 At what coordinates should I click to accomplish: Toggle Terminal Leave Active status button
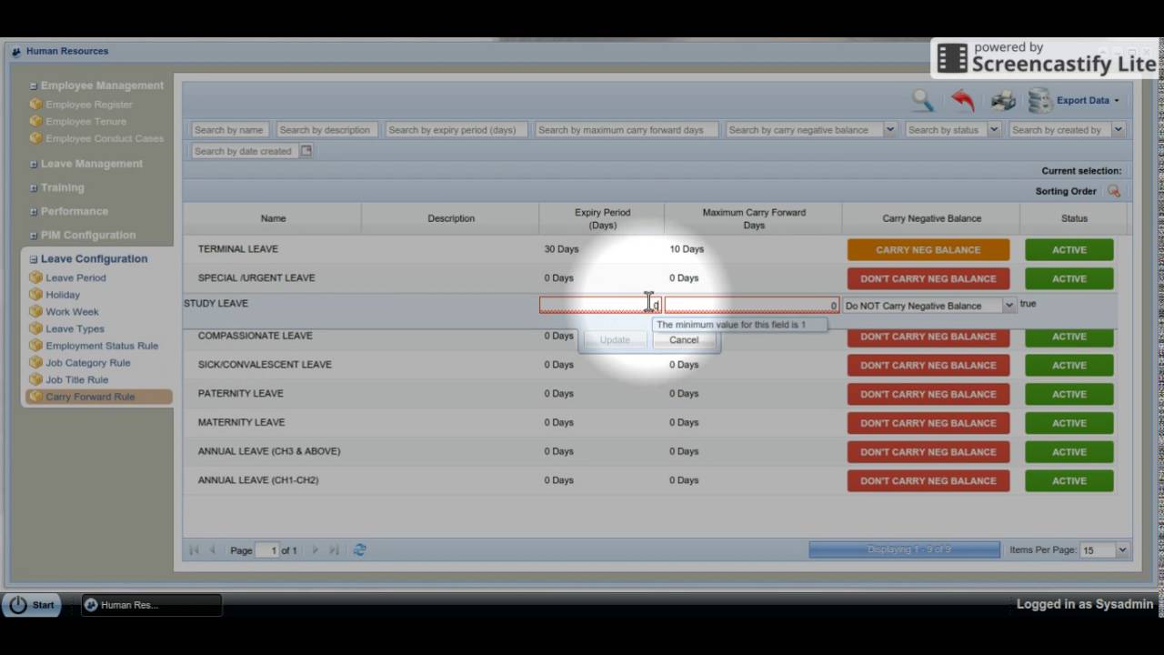[x=1069, y=249]
